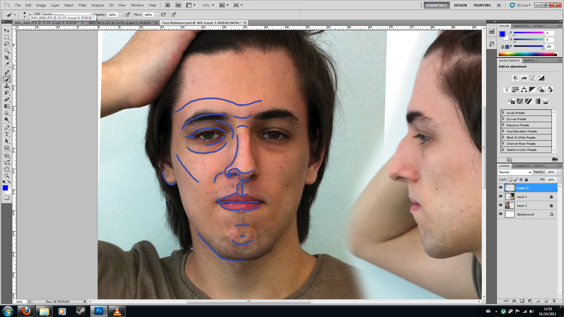Select the Move tool

point(7,30)
